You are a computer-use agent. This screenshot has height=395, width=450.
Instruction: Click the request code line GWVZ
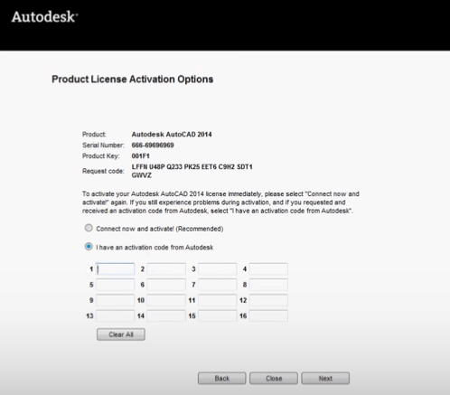(142, 175)
